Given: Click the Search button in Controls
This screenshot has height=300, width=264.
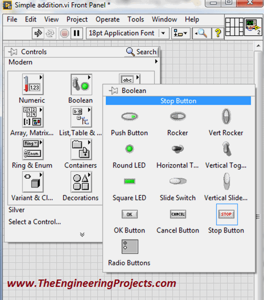Looking at the screenshot, I should click(x=141, y=52).
